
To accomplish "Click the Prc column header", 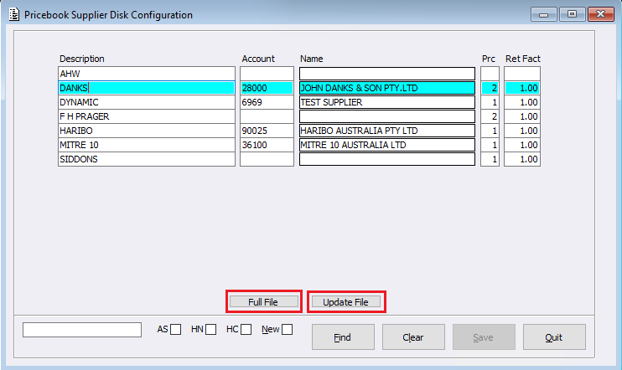I will [489, 59].
